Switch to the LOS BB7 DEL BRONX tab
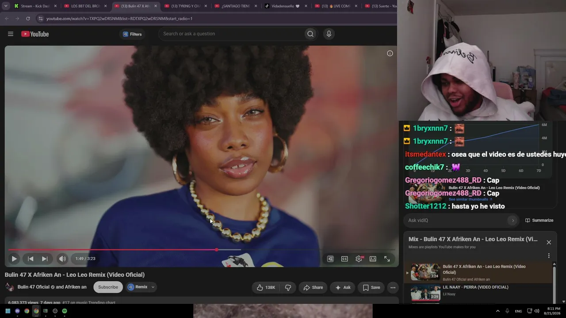This screenshot has height=318, width=566. pyautogui.click(x=85, y=6)
